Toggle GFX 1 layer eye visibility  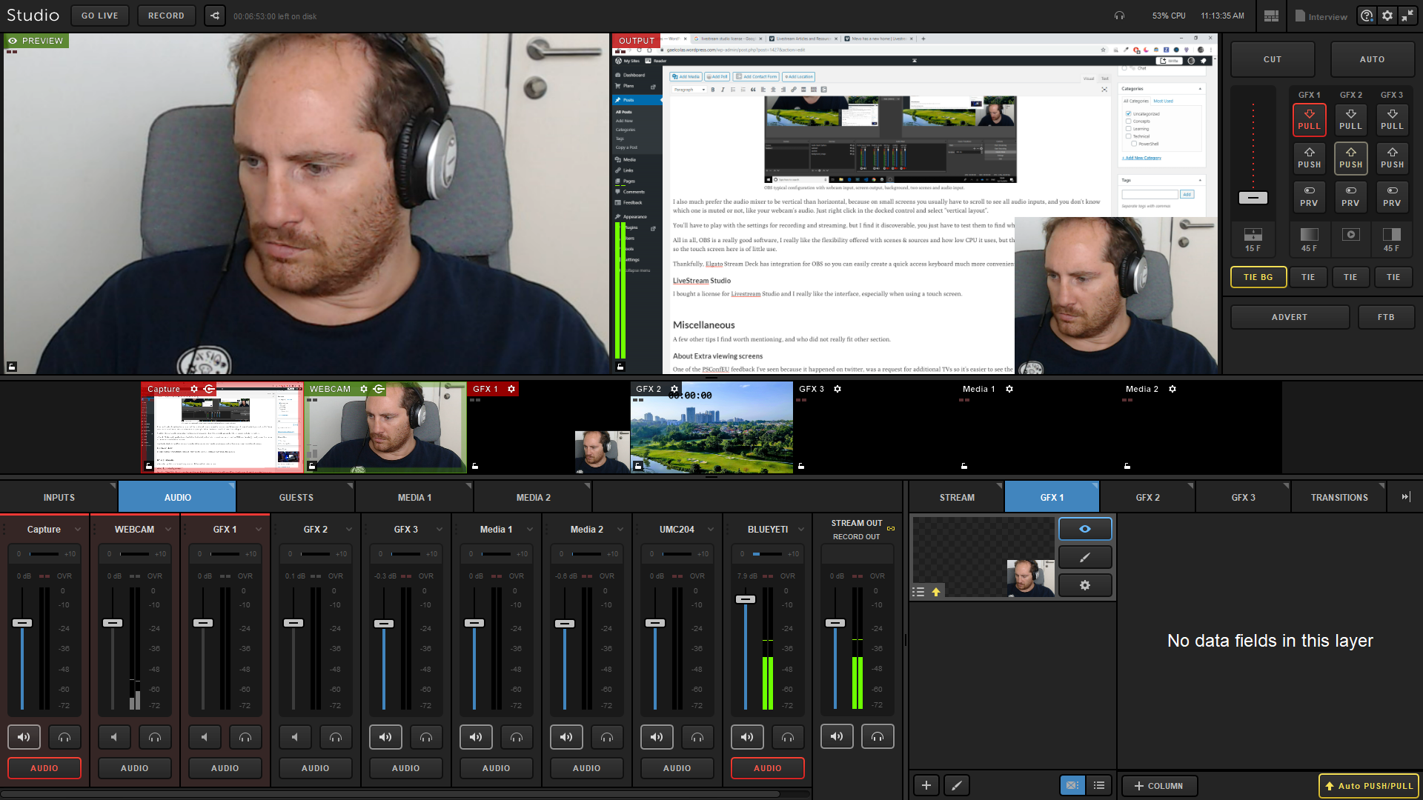click(x=1084, y=529)
